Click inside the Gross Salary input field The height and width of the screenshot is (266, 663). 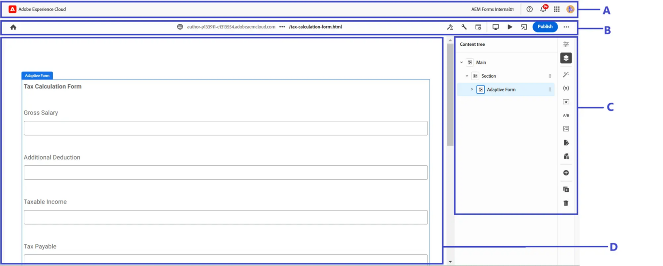tap(225, 128)
